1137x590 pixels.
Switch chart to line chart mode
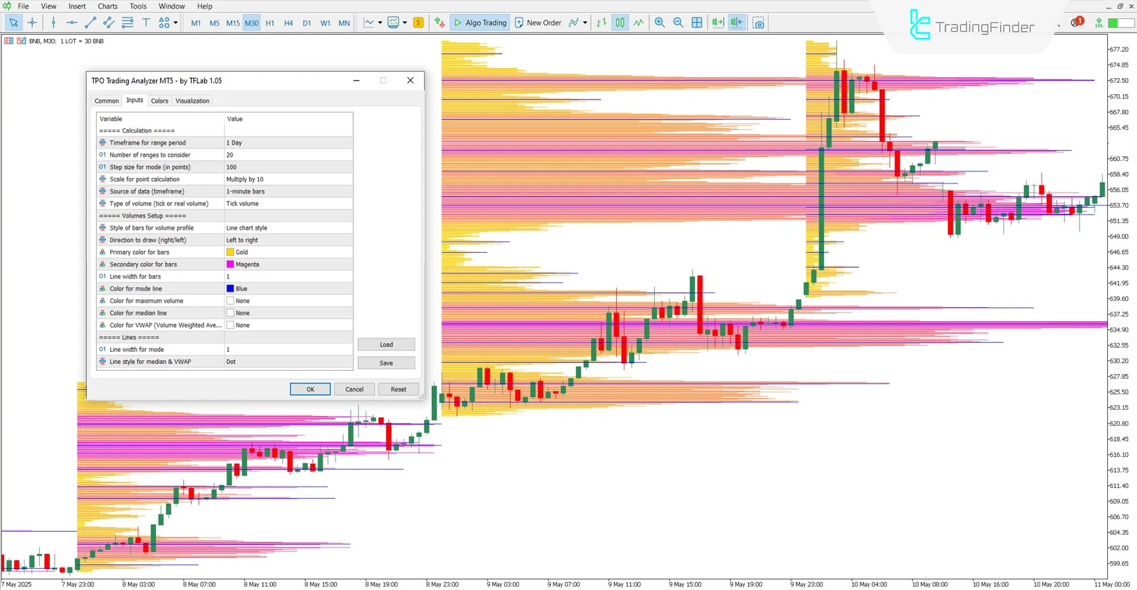638,23
